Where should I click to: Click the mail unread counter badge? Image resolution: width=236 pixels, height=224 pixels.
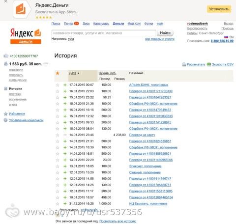pyautogui.click(x=76, y=24)
